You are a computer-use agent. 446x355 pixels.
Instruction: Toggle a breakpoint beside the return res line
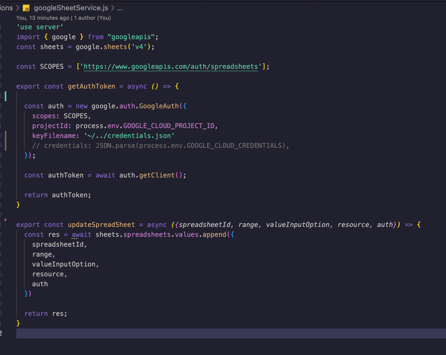pos(7,313)
